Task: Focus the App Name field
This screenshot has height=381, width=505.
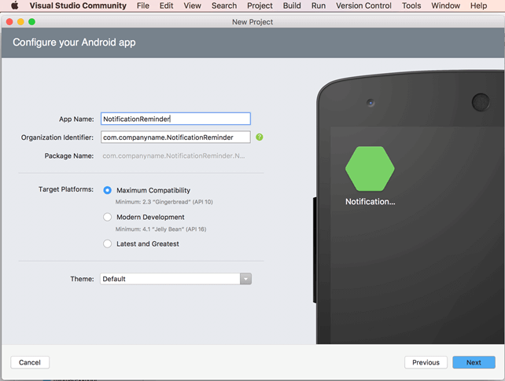Action: coord(175,119)
